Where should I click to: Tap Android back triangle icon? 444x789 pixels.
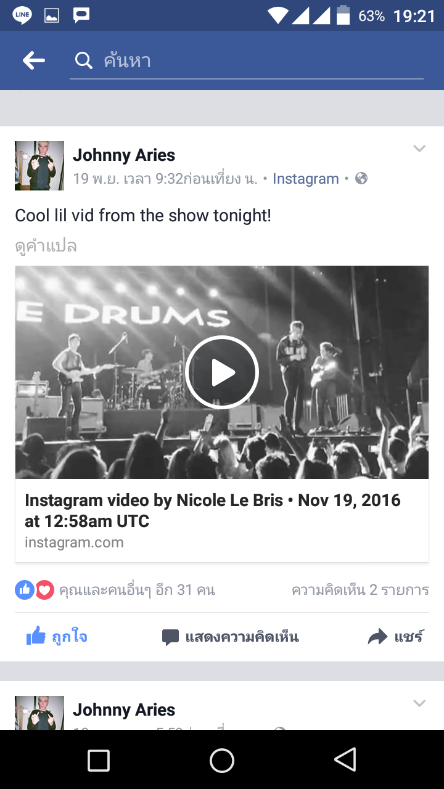[x=345, y=759]
